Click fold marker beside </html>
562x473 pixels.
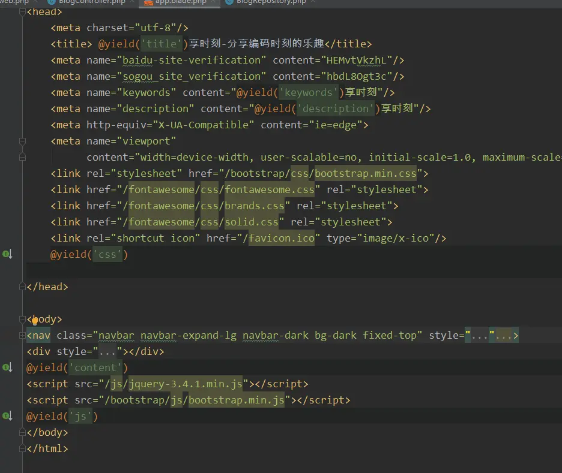point(22,448)
